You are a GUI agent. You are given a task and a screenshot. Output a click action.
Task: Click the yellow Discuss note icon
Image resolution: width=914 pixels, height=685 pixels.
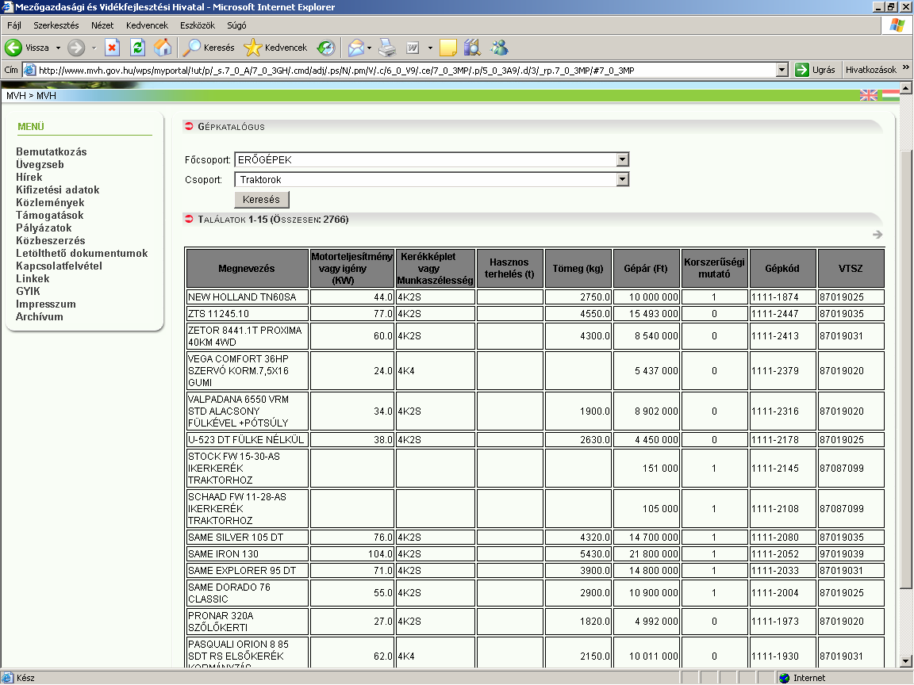tap(447, 48)
